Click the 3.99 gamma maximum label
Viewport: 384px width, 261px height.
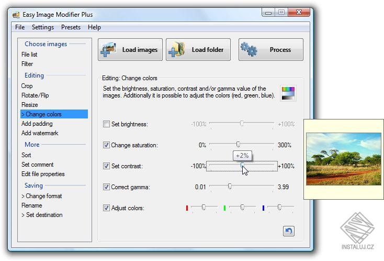pos(284,187)
